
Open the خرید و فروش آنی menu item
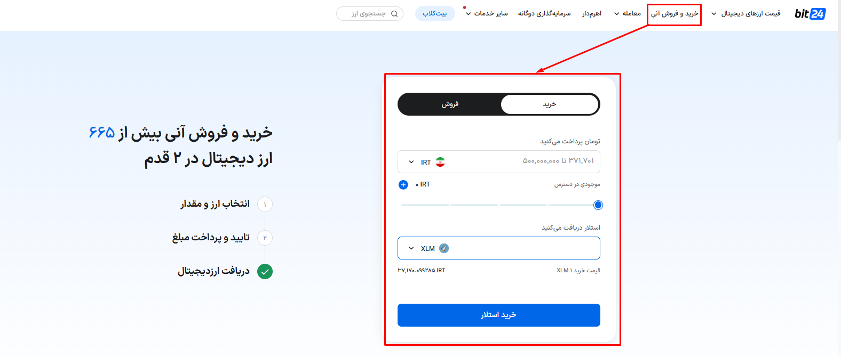[675, 13]
